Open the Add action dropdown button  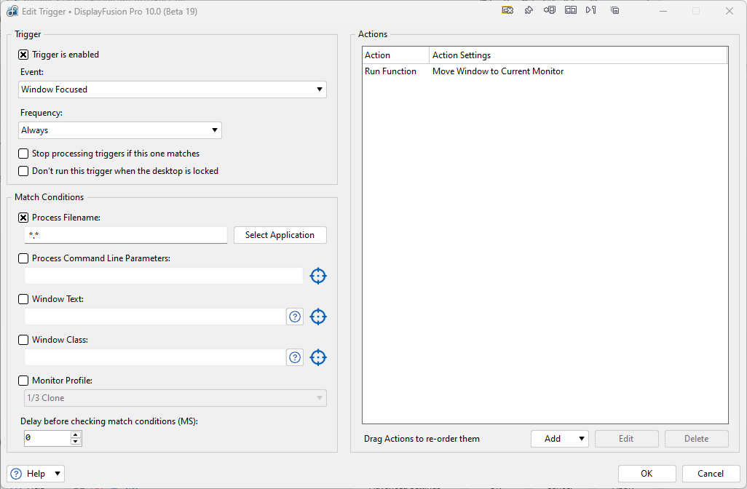click(559, 439)
